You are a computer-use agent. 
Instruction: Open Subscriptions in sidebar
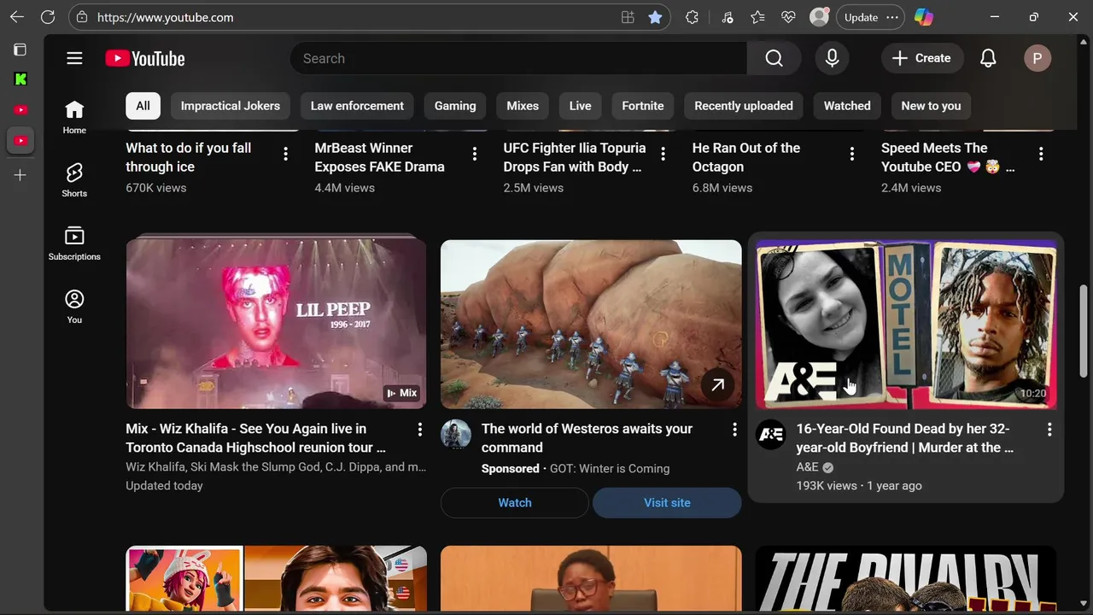pos(74,243)
